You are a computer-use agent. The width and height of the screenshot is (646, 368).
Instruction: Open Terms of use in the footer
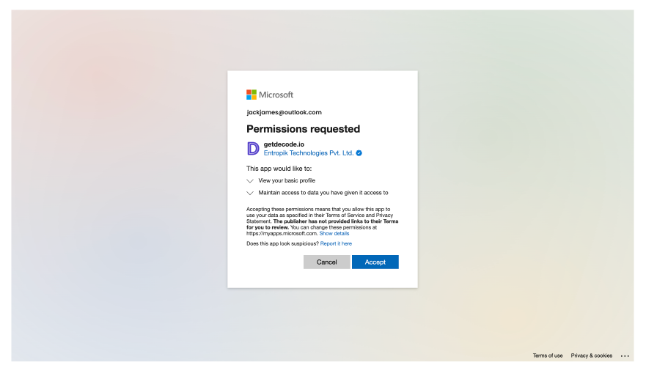[548, 356]
